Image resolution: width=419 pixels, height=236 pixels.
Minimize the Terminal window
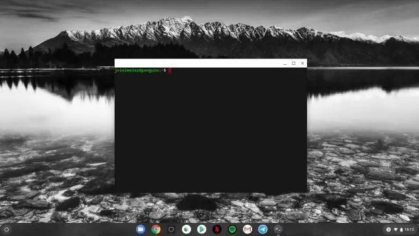coord(285,64)
